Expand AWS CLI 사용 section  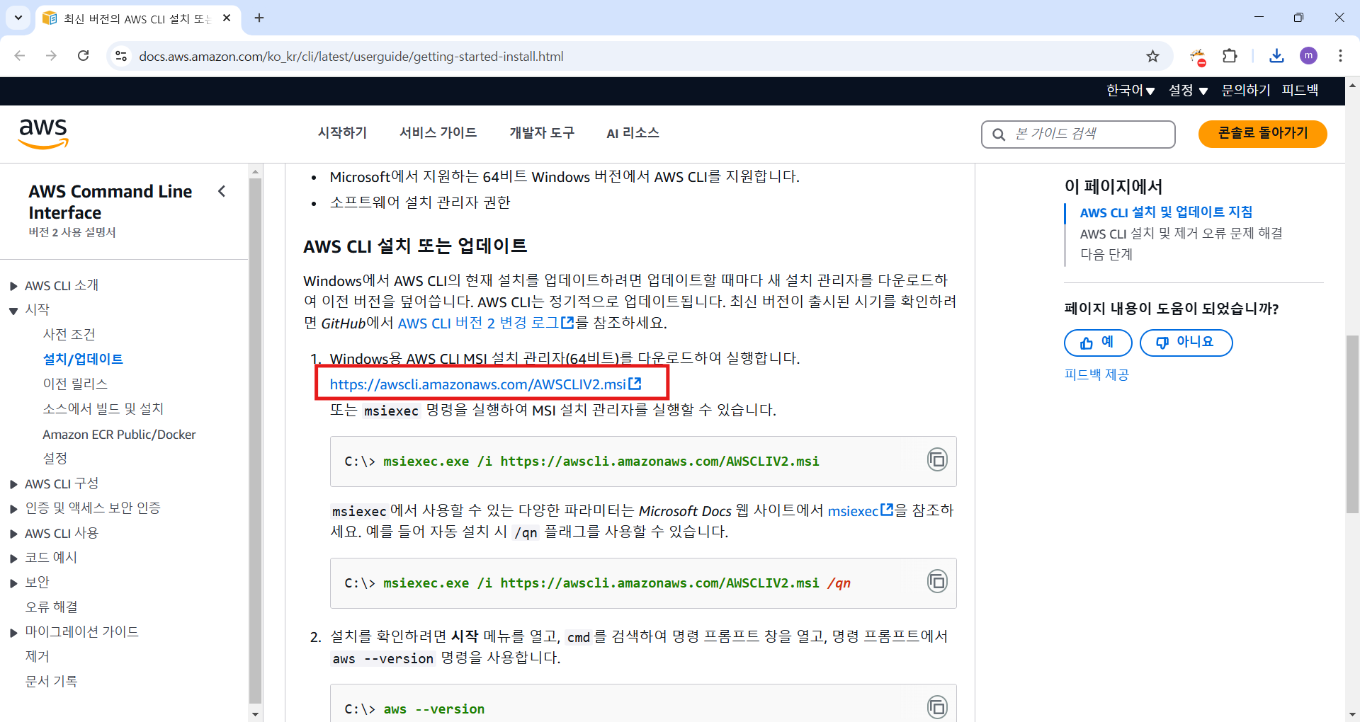(13, 534)
